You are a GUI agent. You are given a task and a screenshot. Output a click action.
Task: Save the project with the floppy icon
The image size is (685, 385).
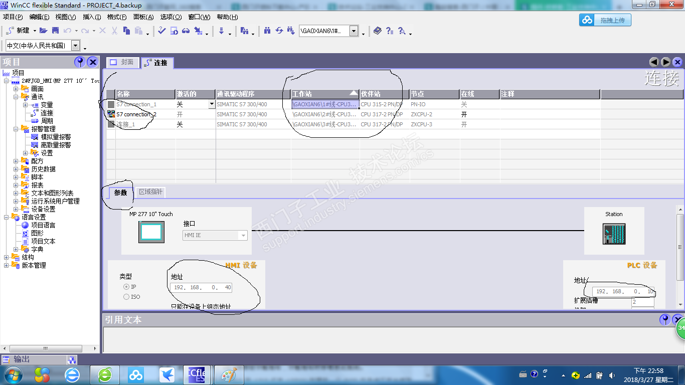tap(55, 31)
